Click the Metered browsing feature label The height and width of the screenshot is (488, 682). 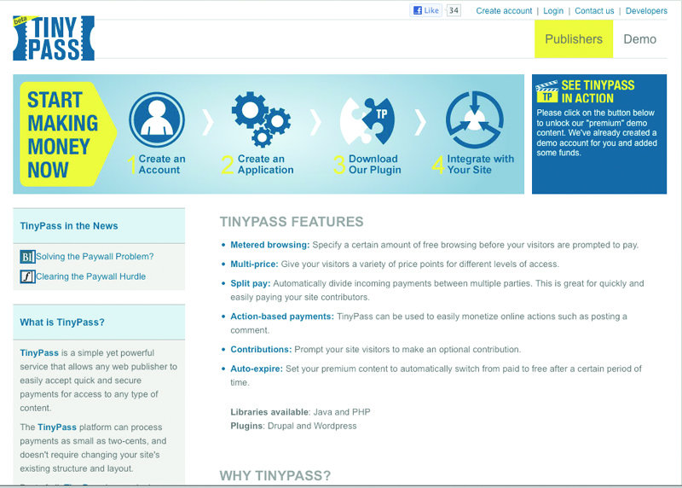(269, 245)
